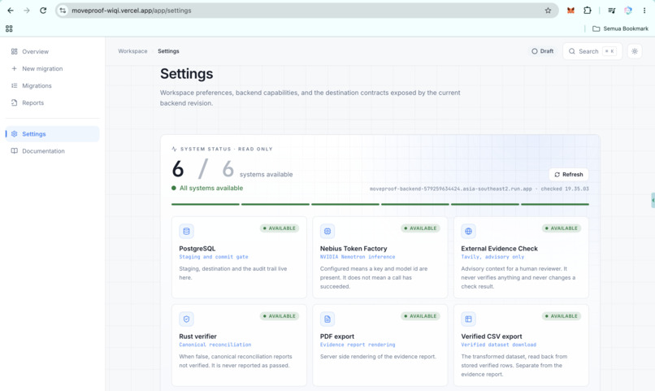Open Reports in the sidebar
The width and height of the screenshot is (655, 391).
point(53,102)
